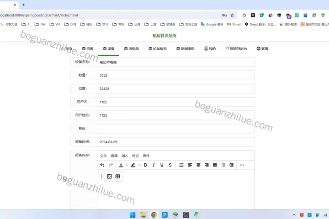
Task: Open the Google 翻译 bookmark
Action: click(212, 24)
